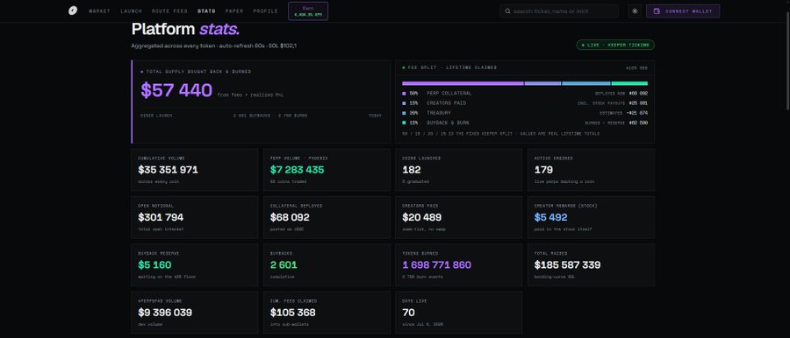The width and height of the screenshot is (790, 338).
Task: Click the Treasury fee split label
Action: [x=439, y=113]
